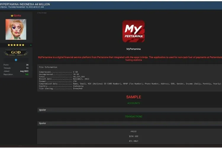Click the PRICE $25K USD block

pos(133,136)
